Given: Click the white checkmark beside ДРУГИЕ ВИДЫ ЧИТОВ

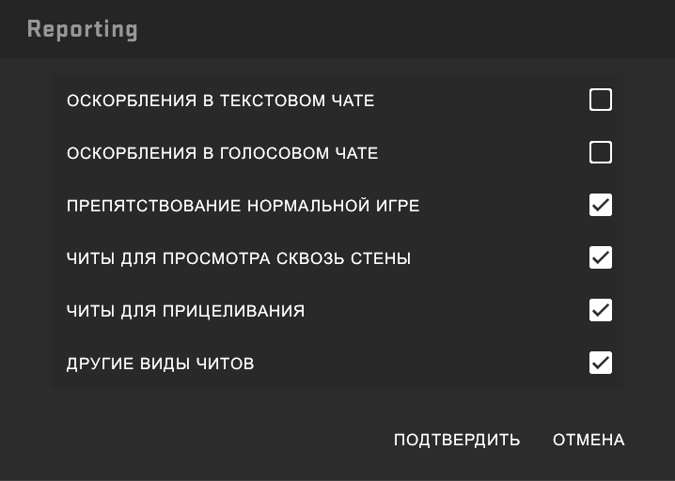Looking at the screenshot, I should tap(600, 363).
